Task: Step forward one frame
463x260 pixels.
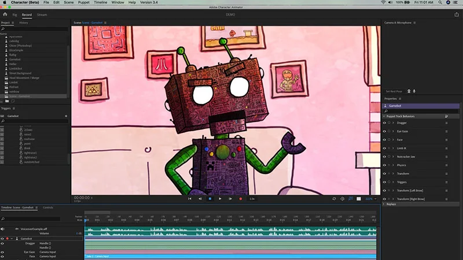Action: pyautogui.click(x=230, y=199)
